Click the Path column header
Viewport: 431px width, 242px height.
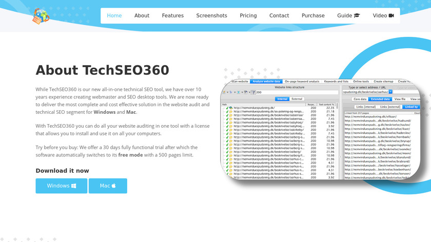(263, 105)
